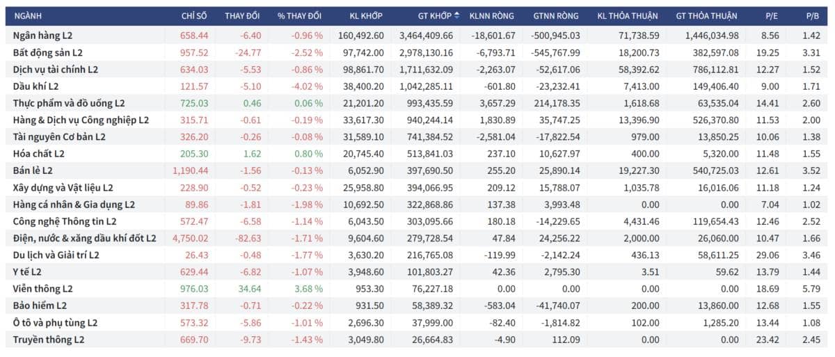The width and height of the screenshot is (835, 357).
Task: Click the green change value 34.64
Action: pos(248,288)
